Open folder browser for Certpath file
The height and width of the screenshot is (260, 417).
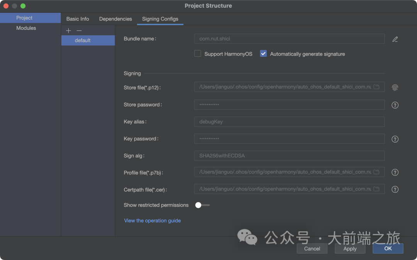pyautogui.click(x=376, y=189)
